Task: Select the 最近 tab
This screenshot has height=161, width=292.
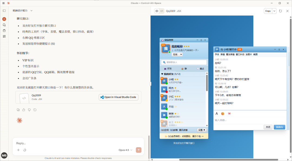Action: pos(200,69)
